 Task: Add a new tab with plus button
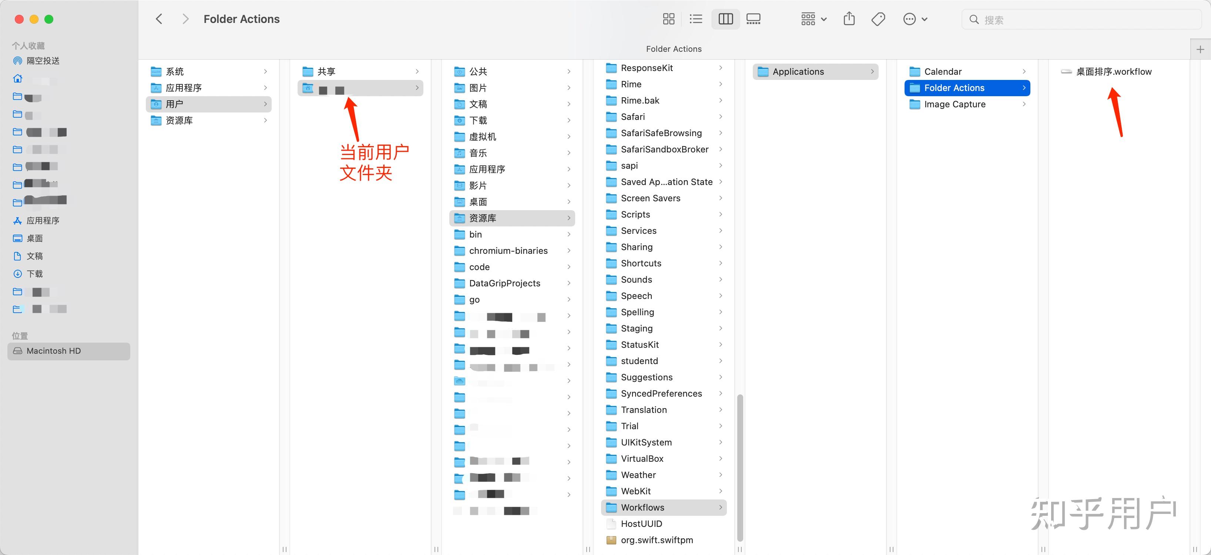point(1200,49)
